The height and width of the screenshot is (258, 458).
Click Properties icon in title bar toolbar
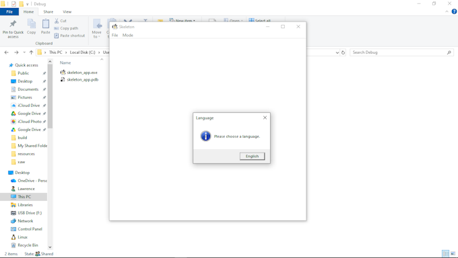pyautogui.click(x=13, y=4)
